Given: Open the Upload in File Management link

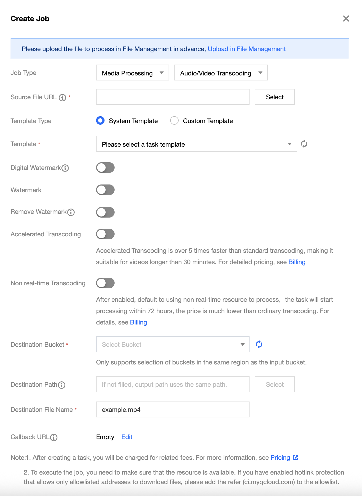Looking at the screenshot, I should 247,49.
